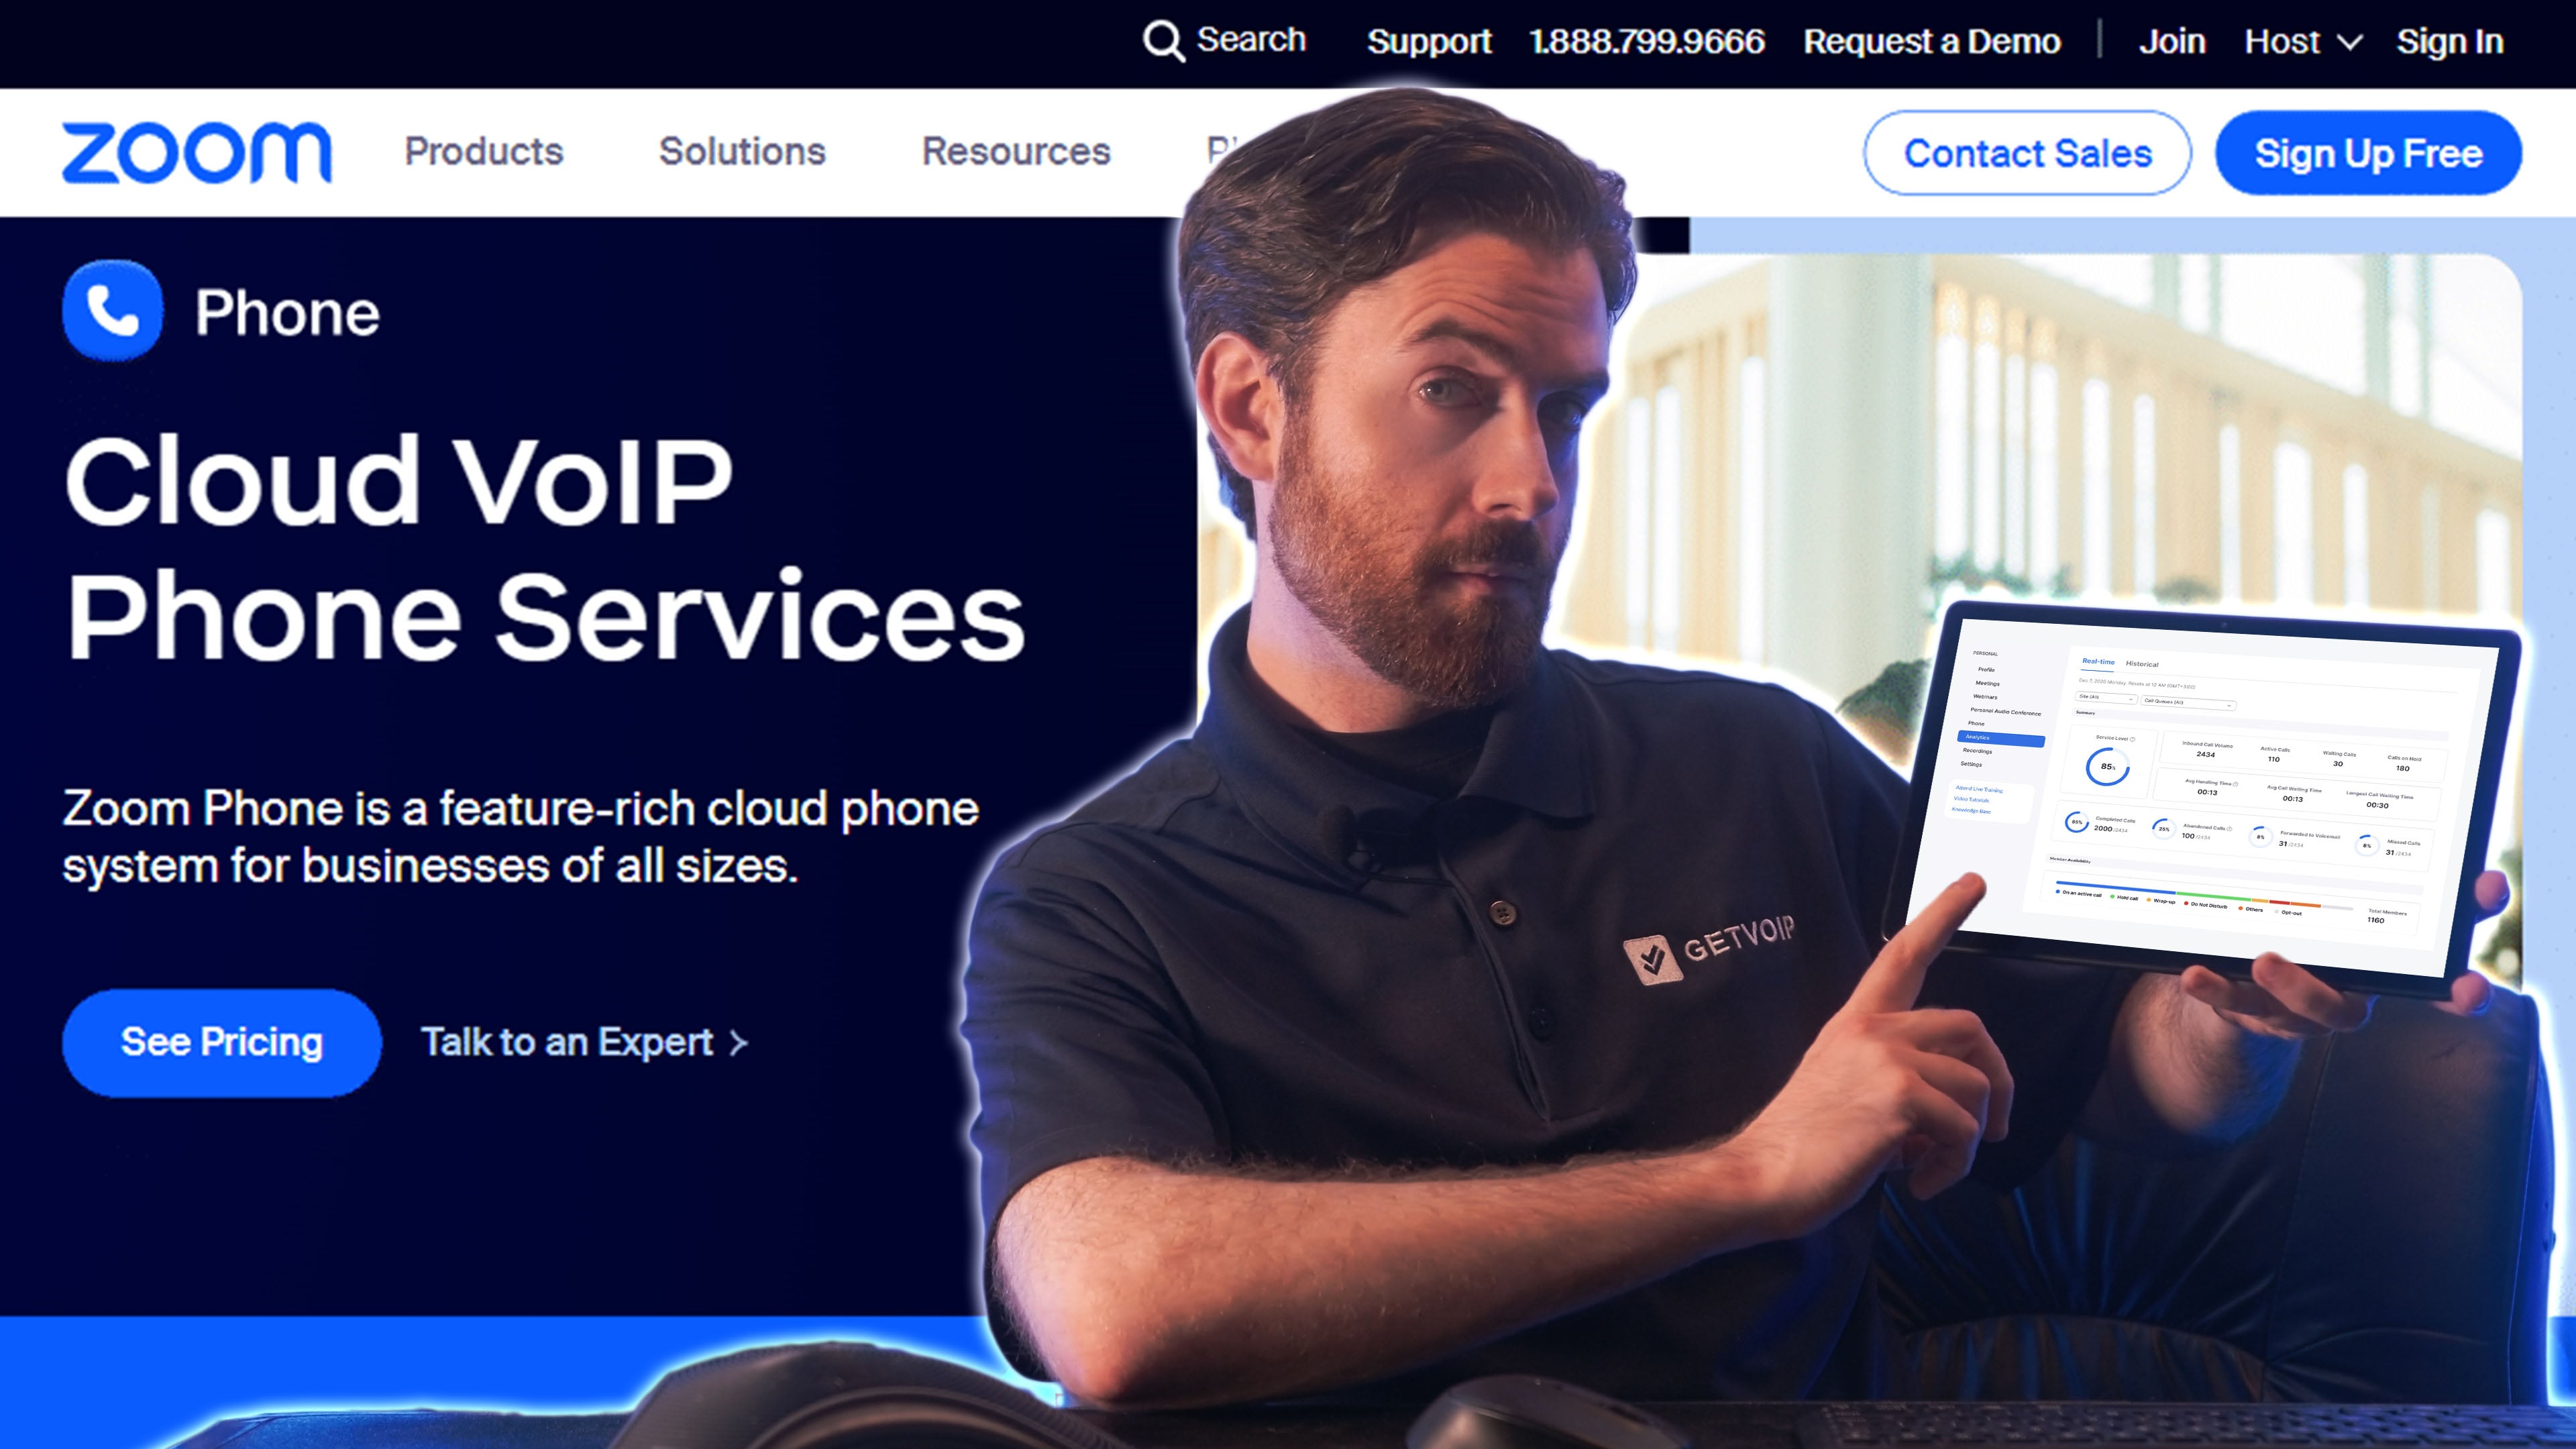This screenshot has width=2576, height=1449.
Task: Click Request a Demo link
Action: [1932, 41]
